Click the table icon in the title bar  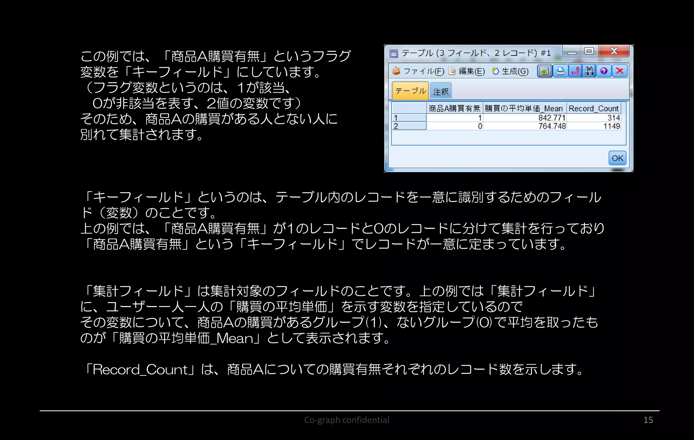coord(393,53)
